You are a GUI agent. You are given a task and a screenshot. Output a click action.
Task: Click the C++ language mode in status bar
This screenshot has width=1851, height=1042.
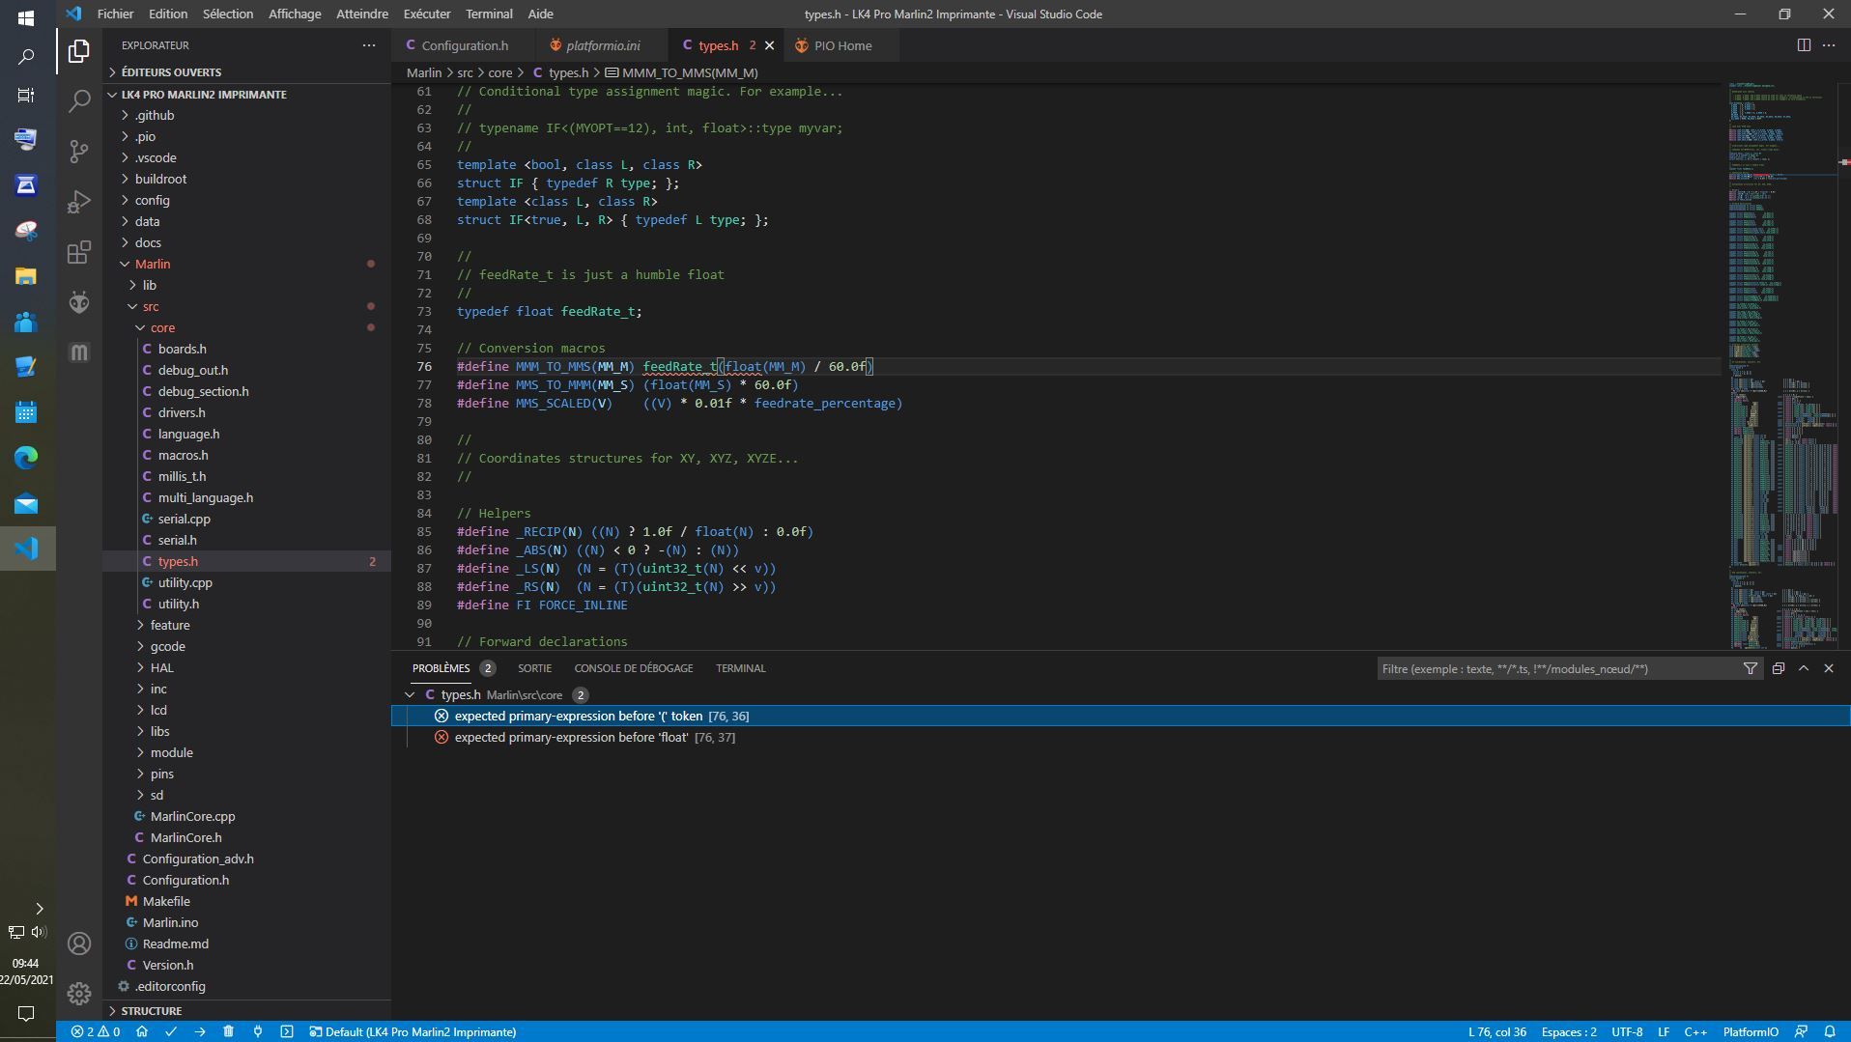point(1694,1031)
